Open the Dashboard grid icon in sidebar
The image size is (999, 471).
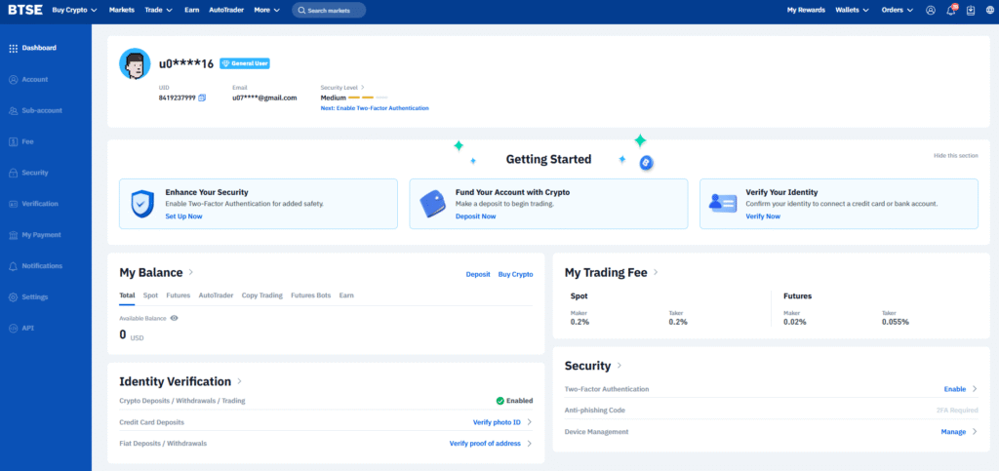(x=13, y=49)
